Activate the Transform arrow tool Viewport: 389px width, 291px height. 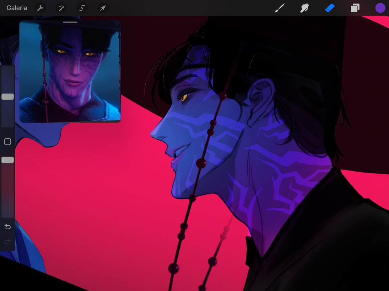[102, 8]
